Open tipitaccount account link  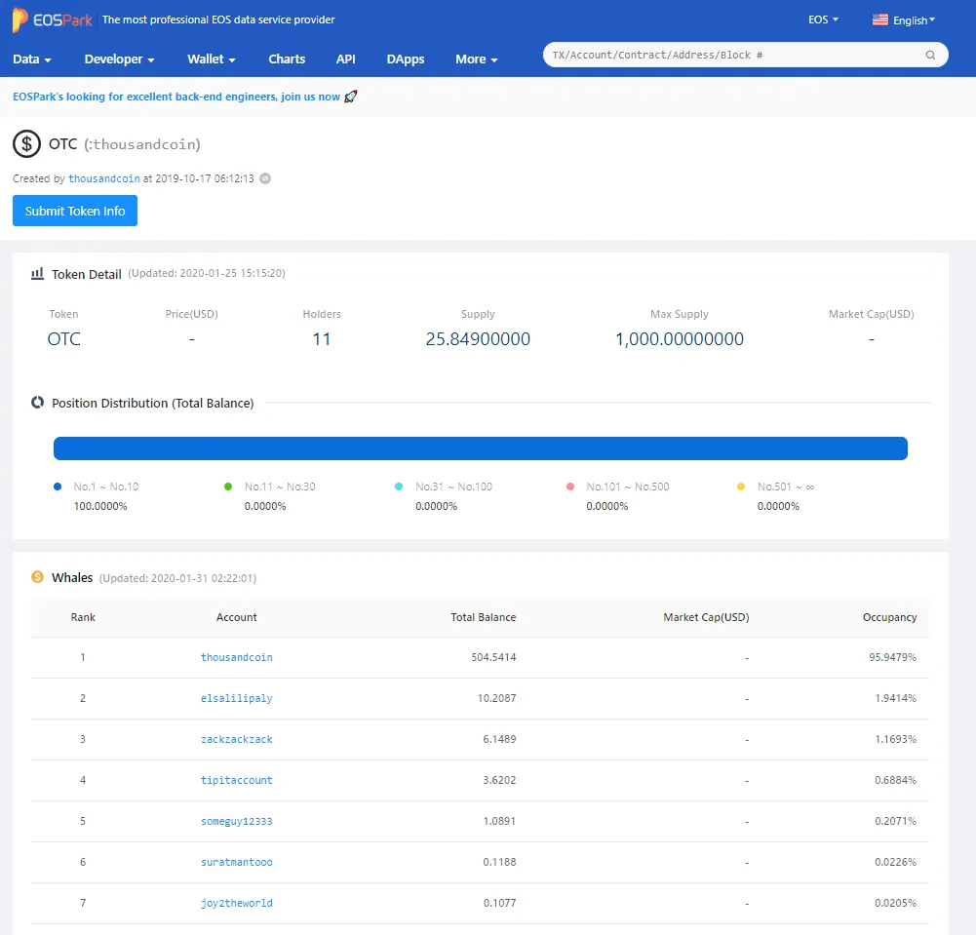237,780
